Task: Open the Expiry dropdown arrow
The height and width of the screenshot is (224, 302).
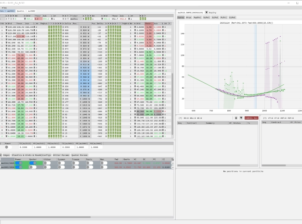Action: [x=206, y=12]
